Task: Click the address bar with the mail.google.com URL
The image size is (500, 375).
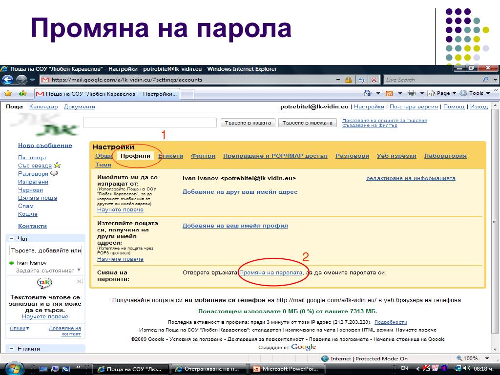Action: click(x=188, y=80)
